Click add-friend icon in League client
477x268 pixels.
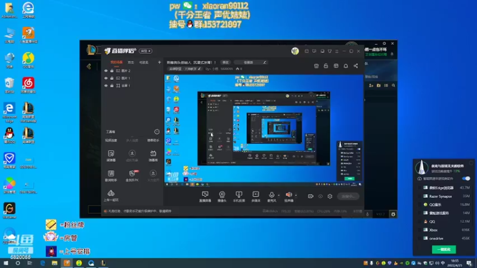[371, 86]
